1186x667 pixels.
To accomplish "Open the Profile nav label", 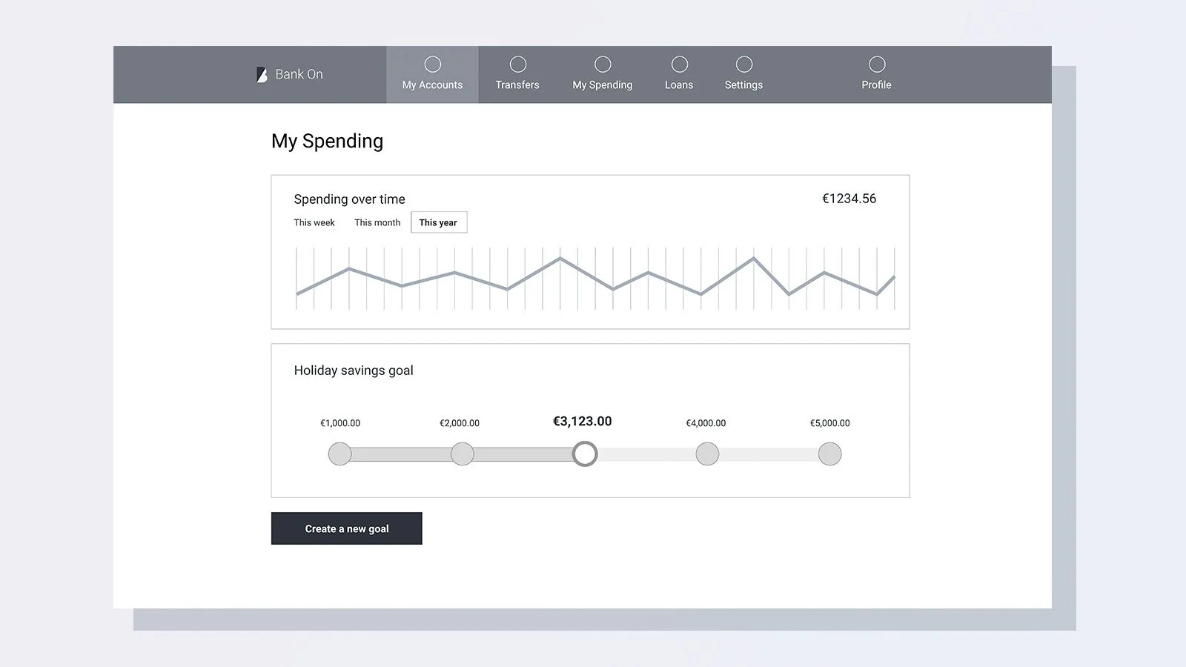I will (876, 85).
